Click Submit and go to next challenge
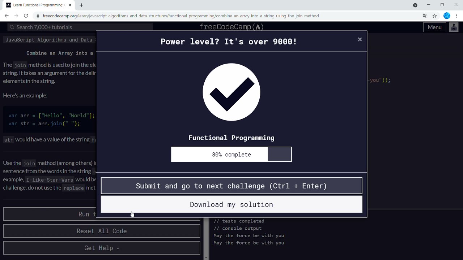Image resolution: width=463 pixels, height=260 pixels. coord(231,186)
